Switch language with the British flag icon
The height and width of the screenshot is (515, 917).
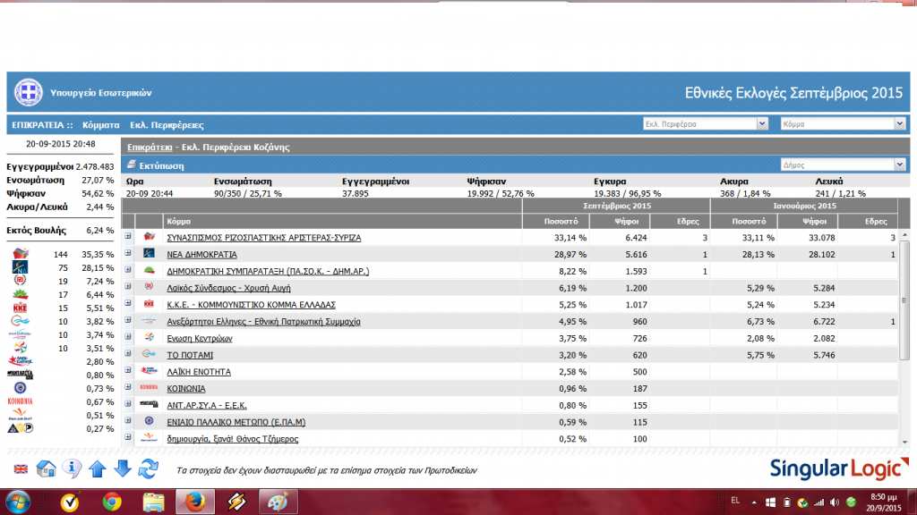pos(21,469)
